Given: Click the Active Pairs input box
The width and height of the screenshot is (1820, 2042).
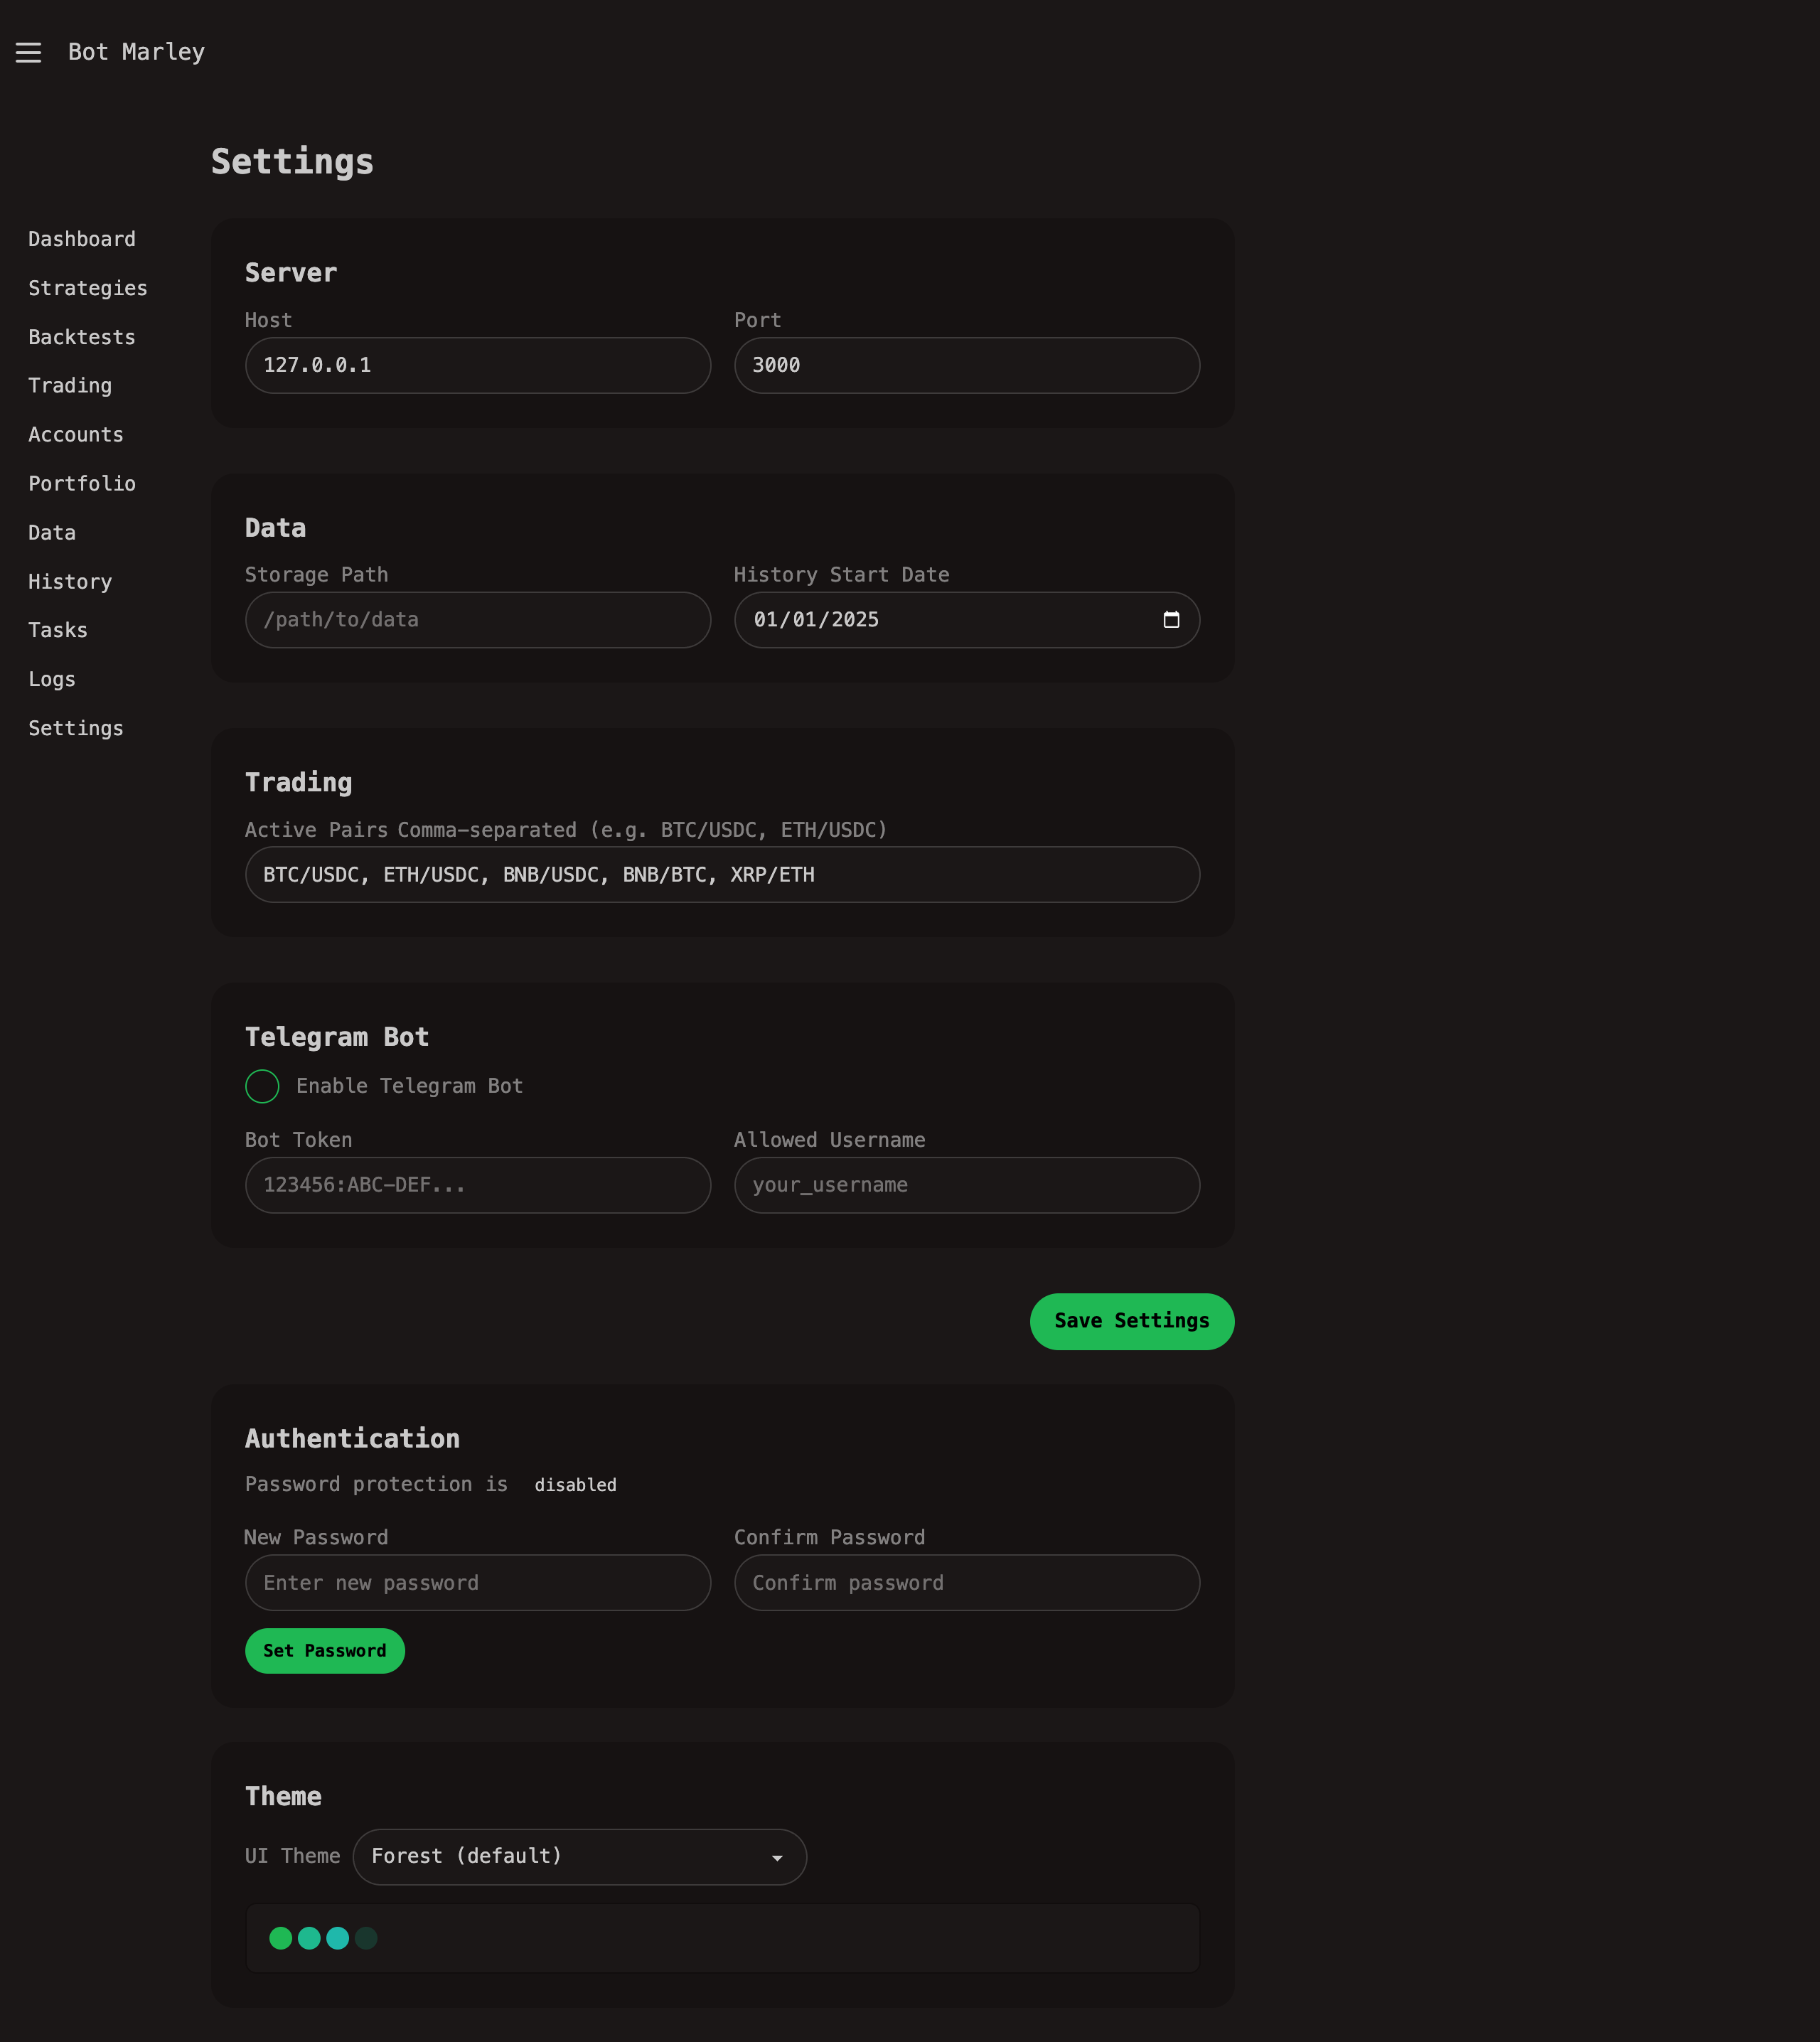Looking at the screenshot, I should click(x=722, y=874).
